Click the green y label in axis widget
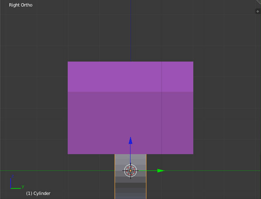Viewport: 261px width, 199px height. 23,186
